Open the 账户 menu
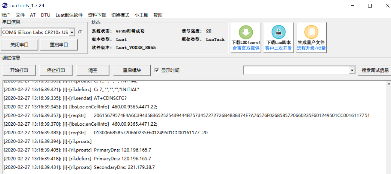This screenshot has height=174, width=391. click(6, 15)
